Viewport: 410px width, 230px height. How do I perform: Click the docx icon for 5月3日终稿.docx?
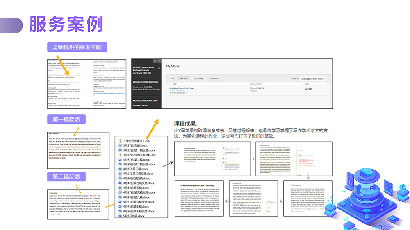point(120,216)
